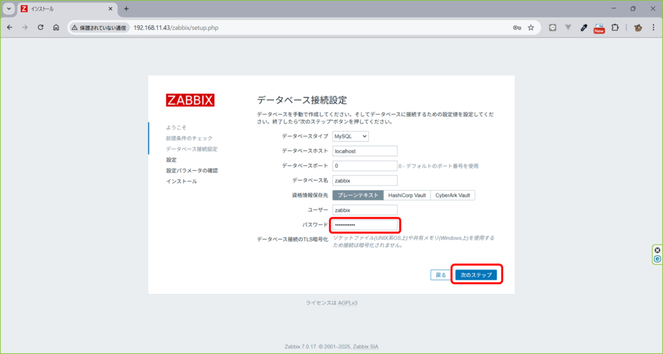This screenshot has width=663, height=354.
Task: Click the 0 - デフォルトのポート番号を使用 hint text
Action: (438, 166)
